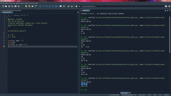
Task: Toggle fullscreen mode icon
Action: point(64,6)
